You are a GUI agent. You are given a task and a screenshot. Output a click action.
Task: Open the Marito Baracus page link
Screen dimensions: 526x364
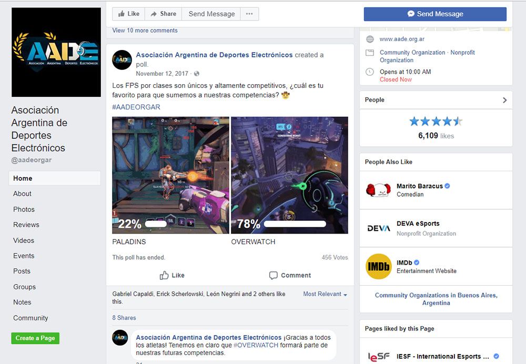click(420, 186)
